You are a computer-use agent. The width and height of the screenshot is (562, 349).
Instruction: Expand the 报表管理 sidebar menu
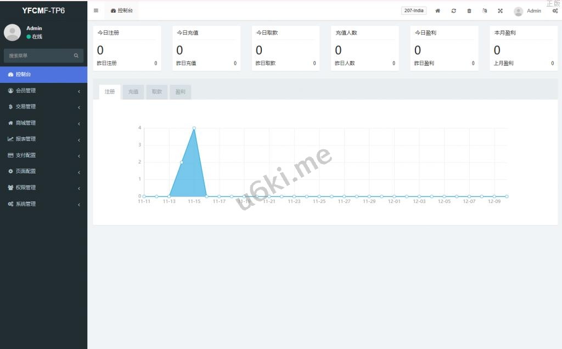pos(43,139)
